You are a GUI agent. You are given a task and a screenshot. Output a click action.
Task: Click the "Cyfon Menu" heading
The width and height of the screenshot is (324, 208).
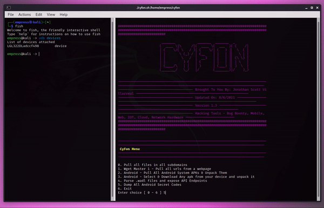[x=130, y=149]
